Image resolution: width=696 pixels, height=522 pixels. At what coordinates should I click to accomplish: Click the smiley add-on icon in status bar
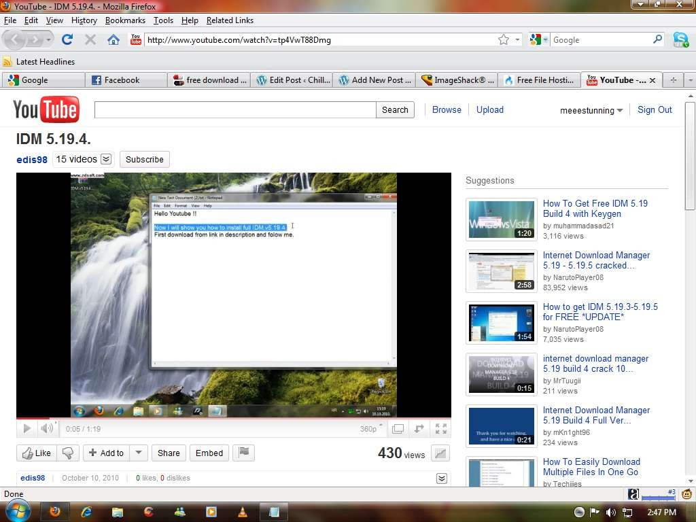click(x=686, y=493)
